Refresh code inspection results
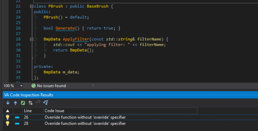 [x=23, y=103]
